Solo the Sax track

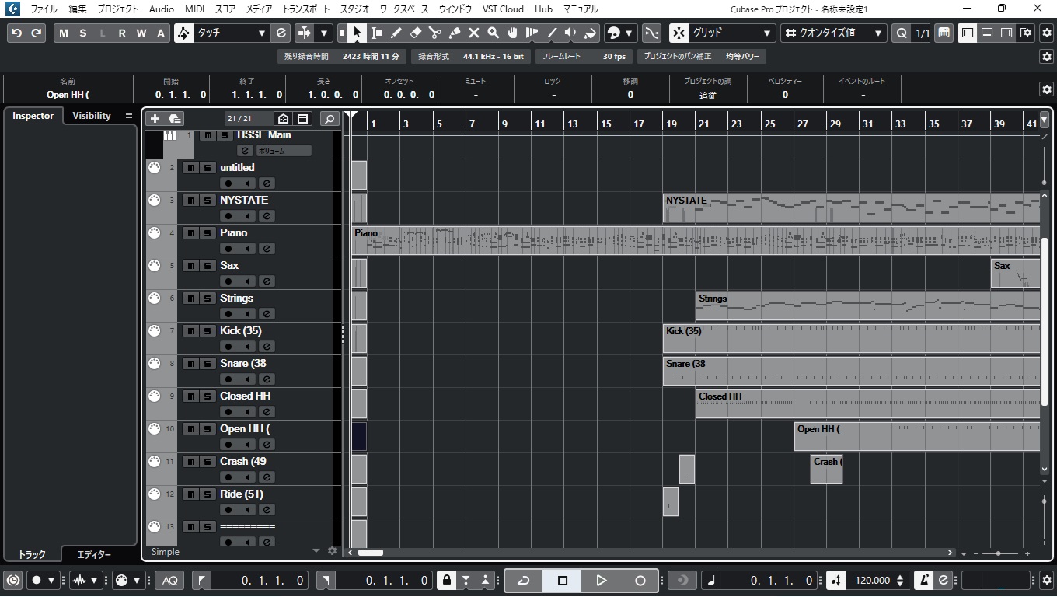click(x=206, y=265)
